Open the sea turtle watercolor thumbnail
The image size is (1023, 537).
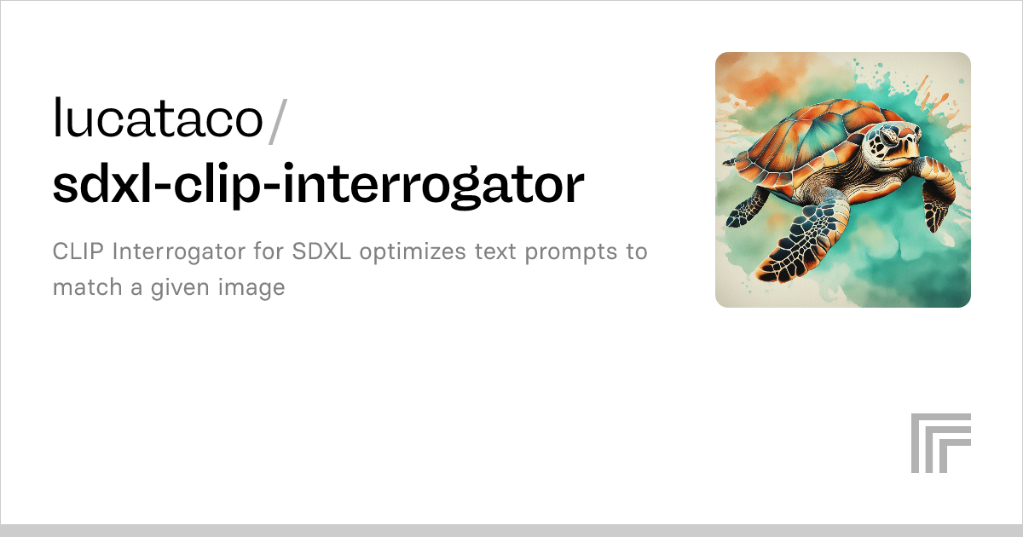[x=843, y=180]
